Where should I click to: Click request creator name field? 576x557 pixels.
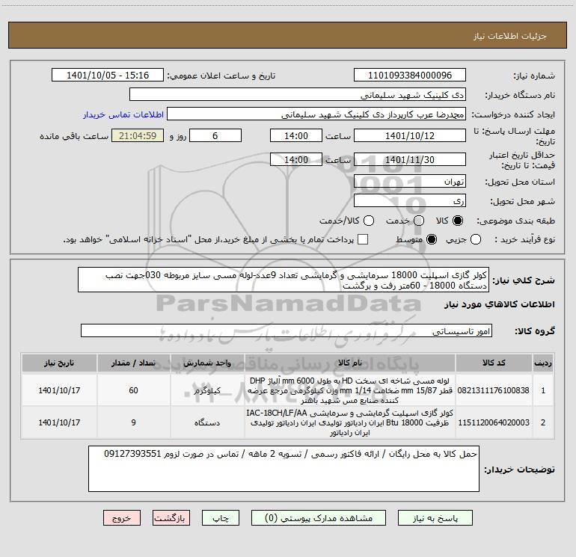[x=316, y=114]
